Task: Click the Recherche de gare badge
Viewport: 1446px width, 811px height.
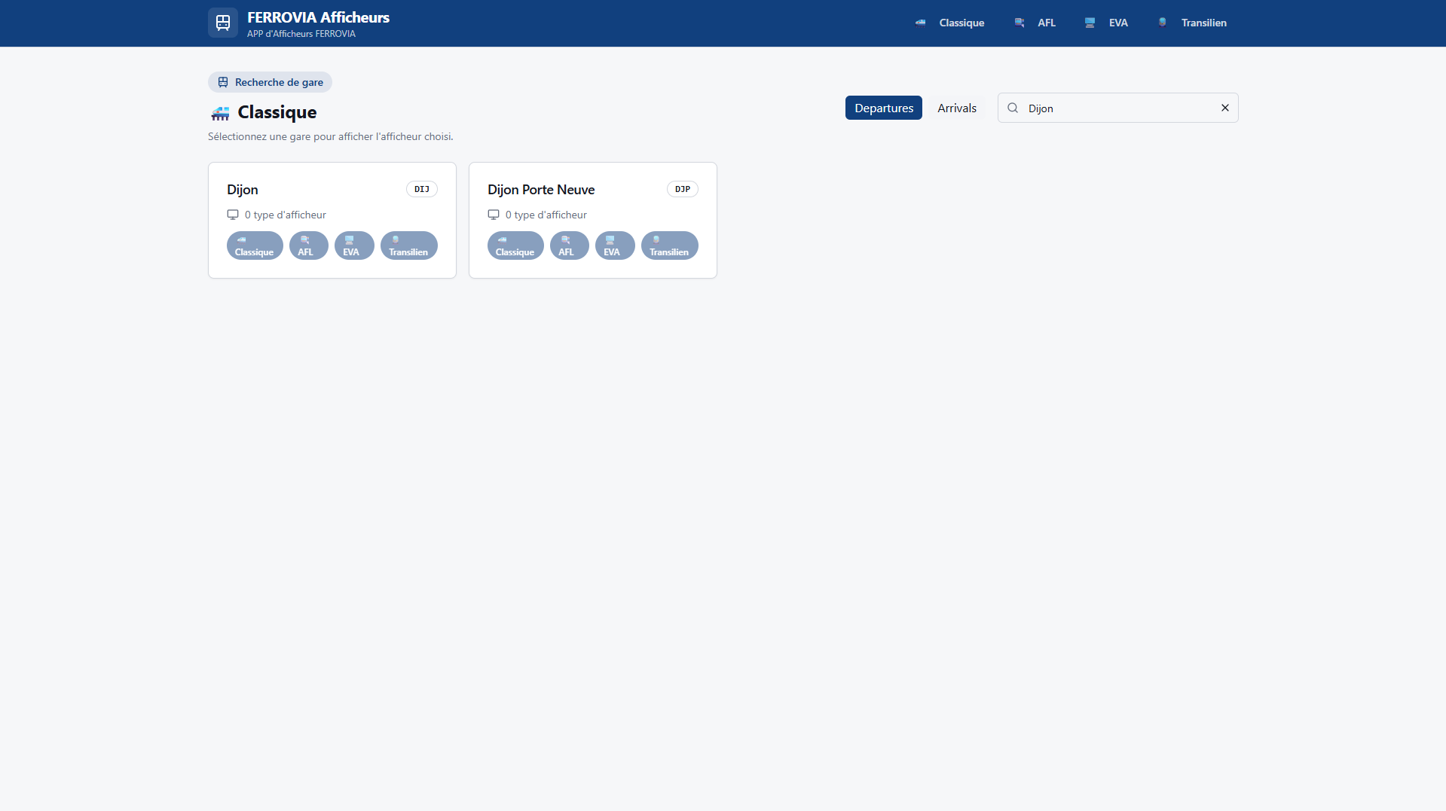Action: click(x=270, y=82)
